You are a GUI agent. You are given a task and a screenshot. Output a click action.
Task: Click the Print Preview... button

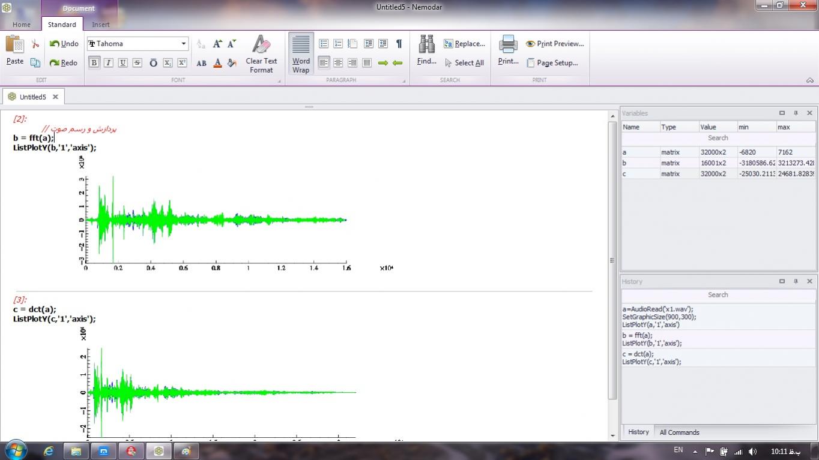(555, 44)
